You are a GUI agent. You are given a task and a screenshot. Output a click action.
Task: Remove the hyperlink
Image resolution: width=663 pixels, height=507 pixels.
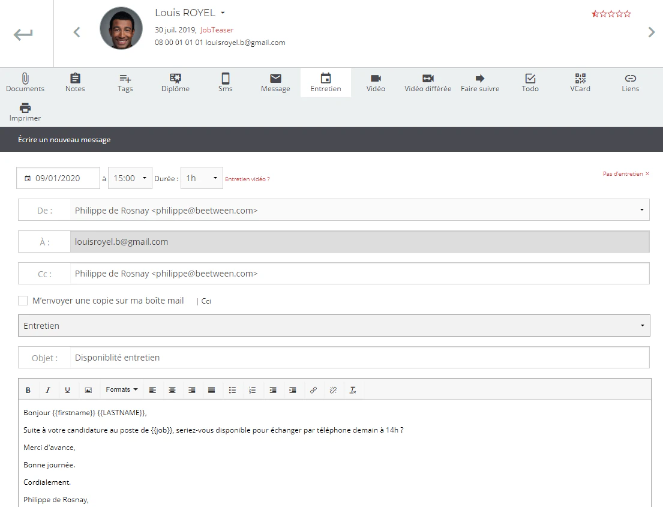pyautogui.click(x=333, y=390)
